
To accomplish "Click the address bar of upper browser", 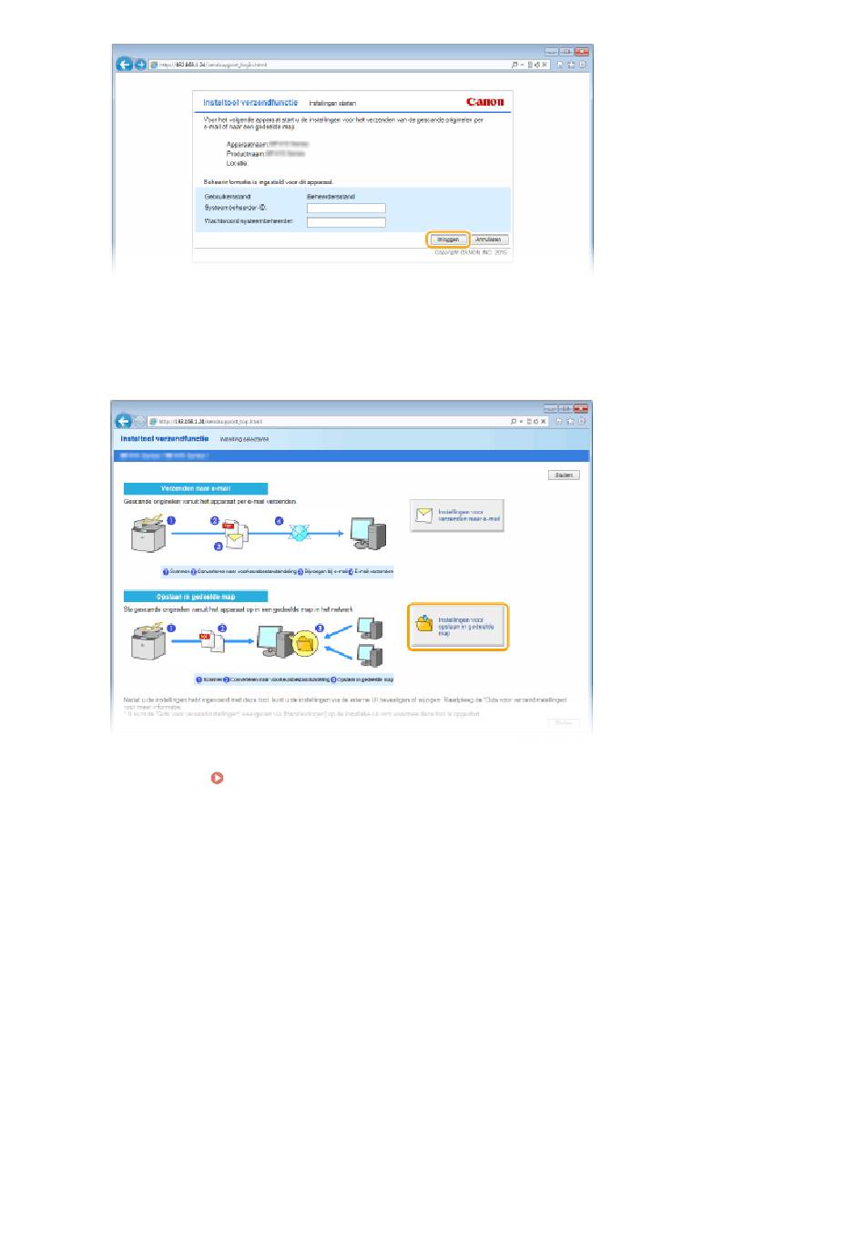I will 328,65.
